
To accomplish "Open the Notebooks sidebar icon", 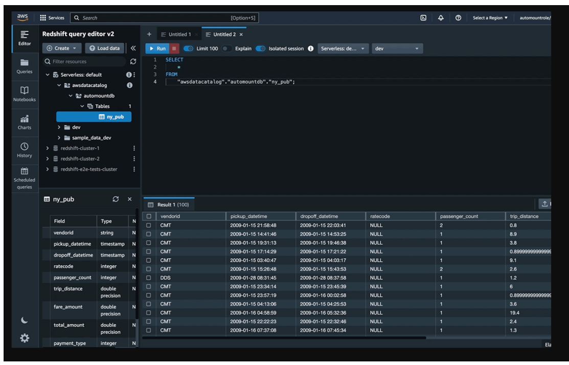I will coord(24,93).
